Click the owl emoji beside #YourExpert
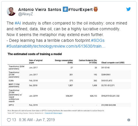Screen dimensions: 138x126 tap(96, 9)
